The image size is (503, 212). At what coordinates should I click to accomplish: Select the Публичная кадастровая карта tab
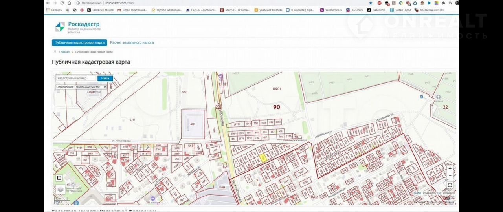click(x=79, y=42)
